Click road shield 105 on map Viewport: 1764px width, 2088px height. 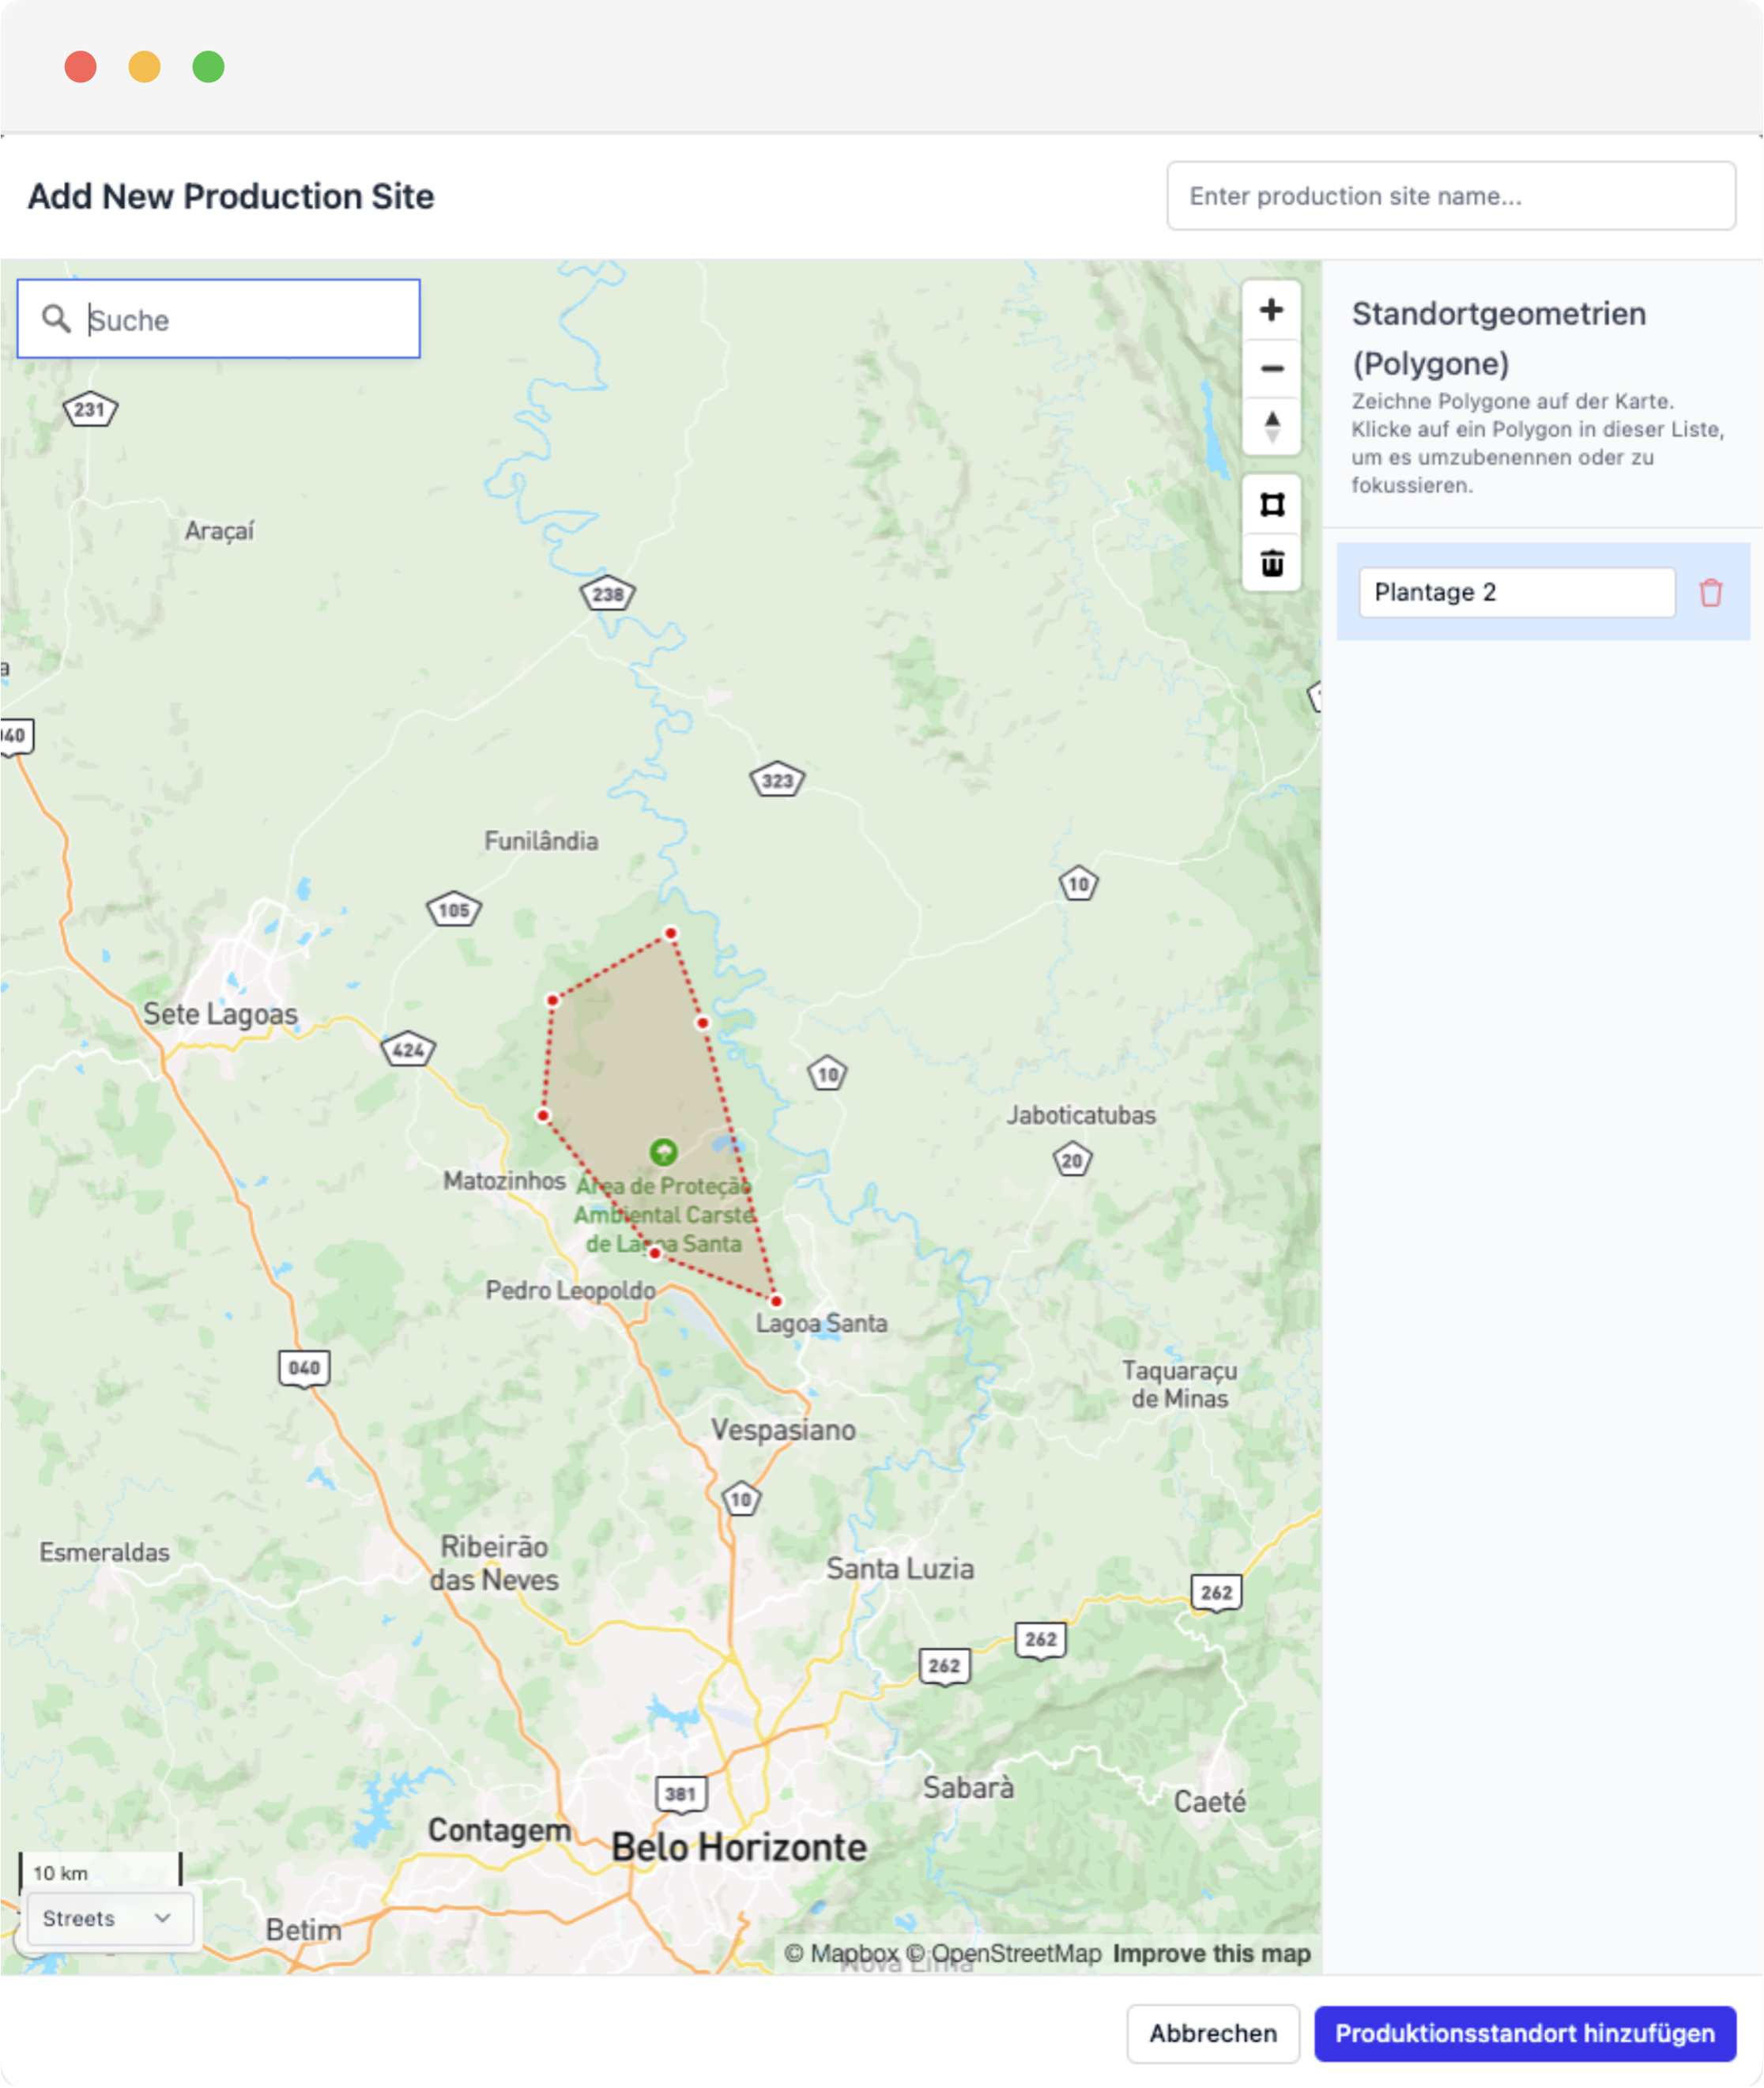click(x=454, y=909)
